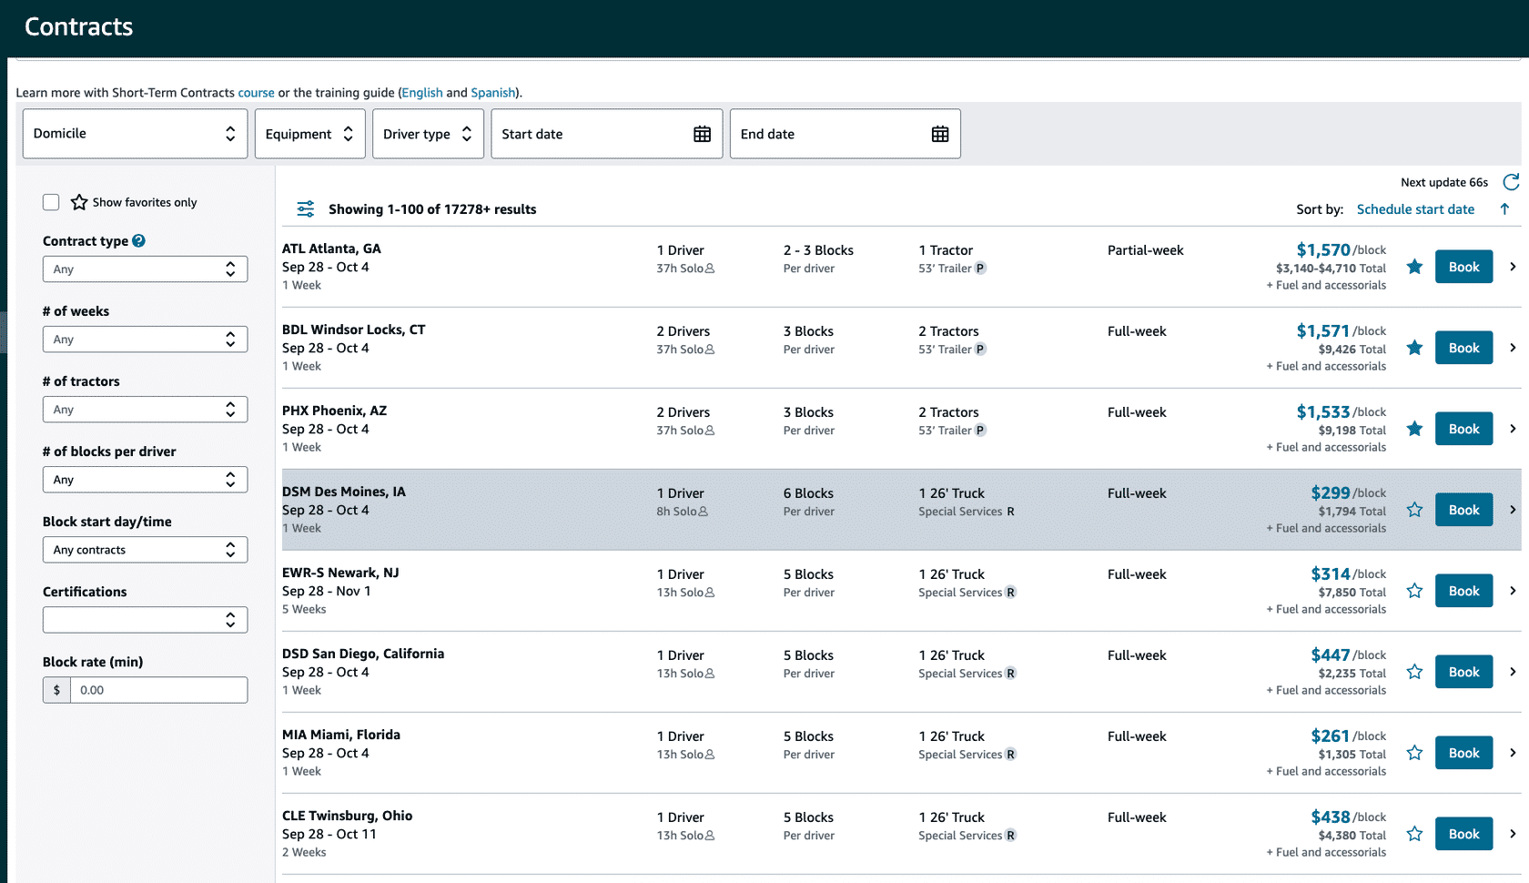Open the End date calendar icon
Viewport: 1529px width, 883px height.
tap(940, 135)
